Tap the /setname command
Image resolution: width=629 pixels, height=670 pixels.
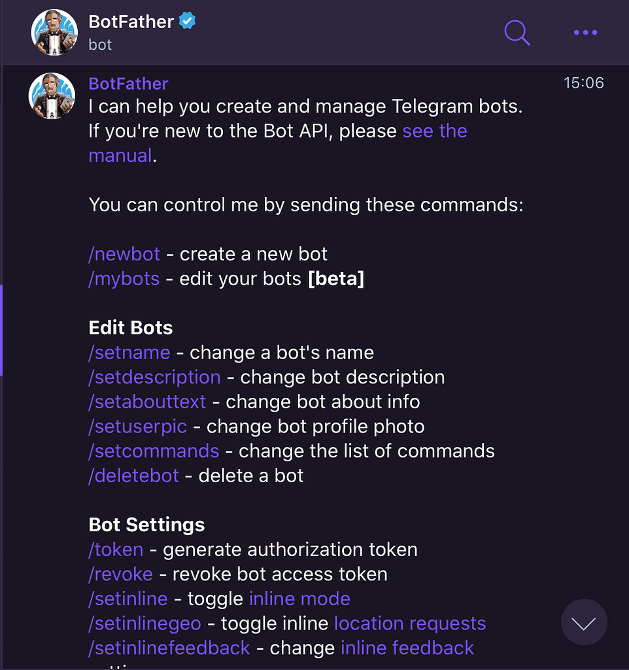click(x=129, y=353)
